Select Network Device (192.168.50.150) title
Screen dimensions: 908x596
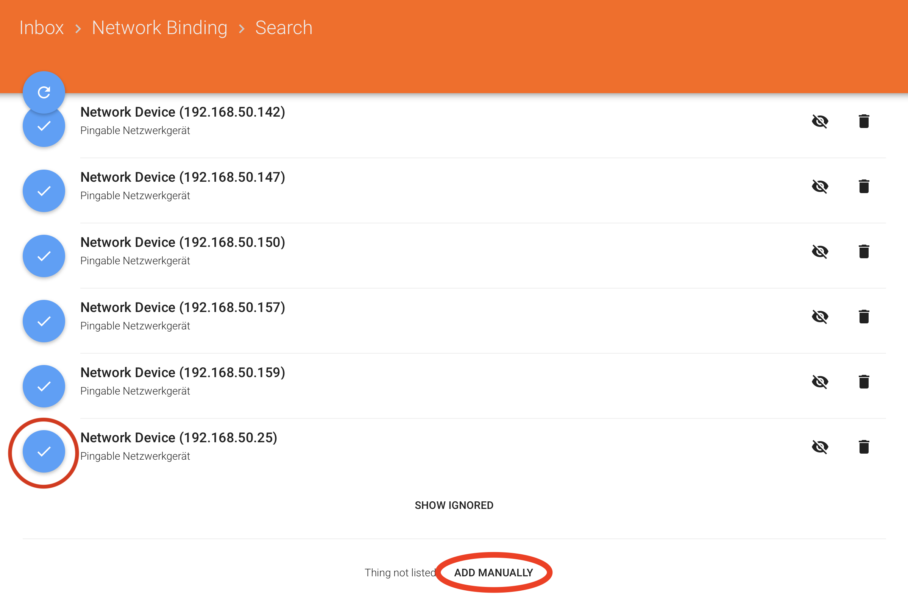tap(183, 243)
